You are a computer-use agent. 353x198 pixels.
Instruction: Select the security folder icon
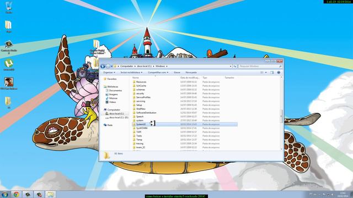134,94
